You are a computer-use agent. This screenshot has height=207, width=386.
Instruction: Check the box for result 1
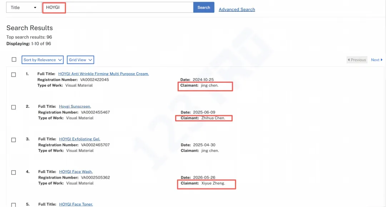(14, 75)
